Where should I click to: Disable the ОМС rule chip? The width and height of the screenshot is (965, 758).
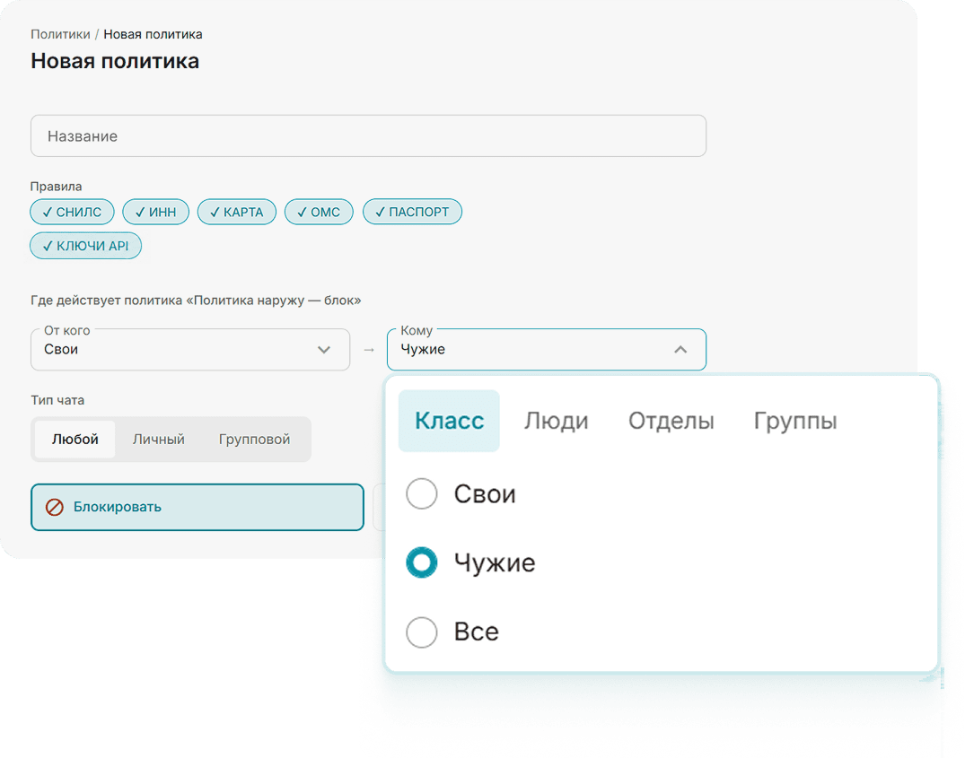pos(319,212)
